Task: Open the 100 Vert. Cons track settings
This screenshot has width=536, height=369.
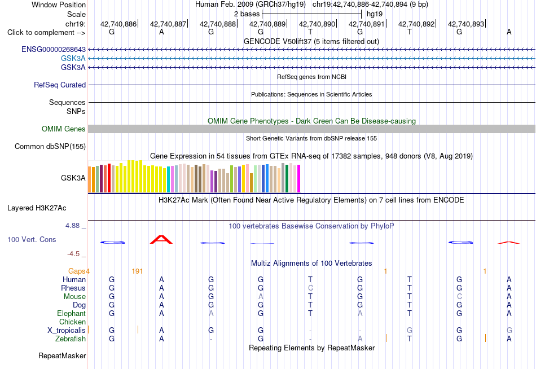Action: click(32, 239)
